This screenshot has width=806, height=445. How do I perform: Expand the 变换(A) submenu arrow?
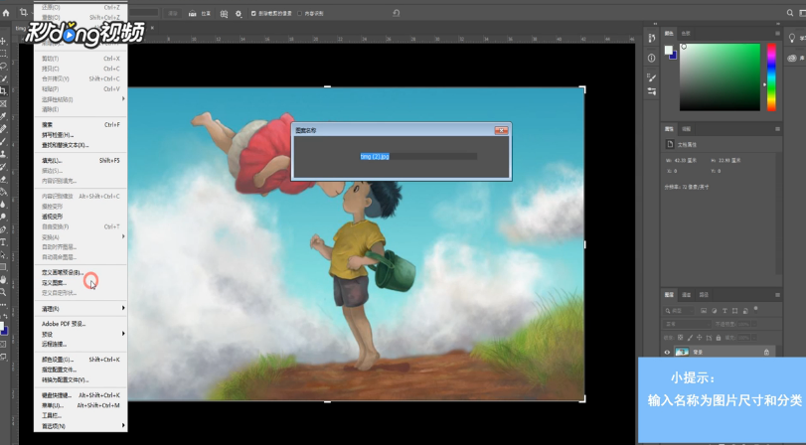pos(123,236)
